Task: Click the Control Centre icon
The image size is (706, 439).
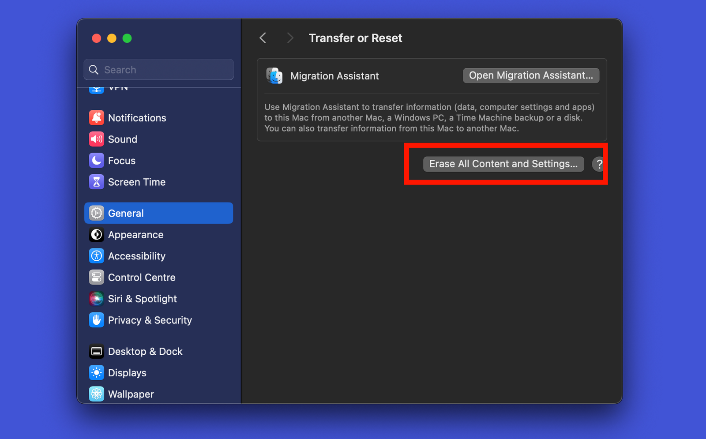Action: (x=96, y=278)
